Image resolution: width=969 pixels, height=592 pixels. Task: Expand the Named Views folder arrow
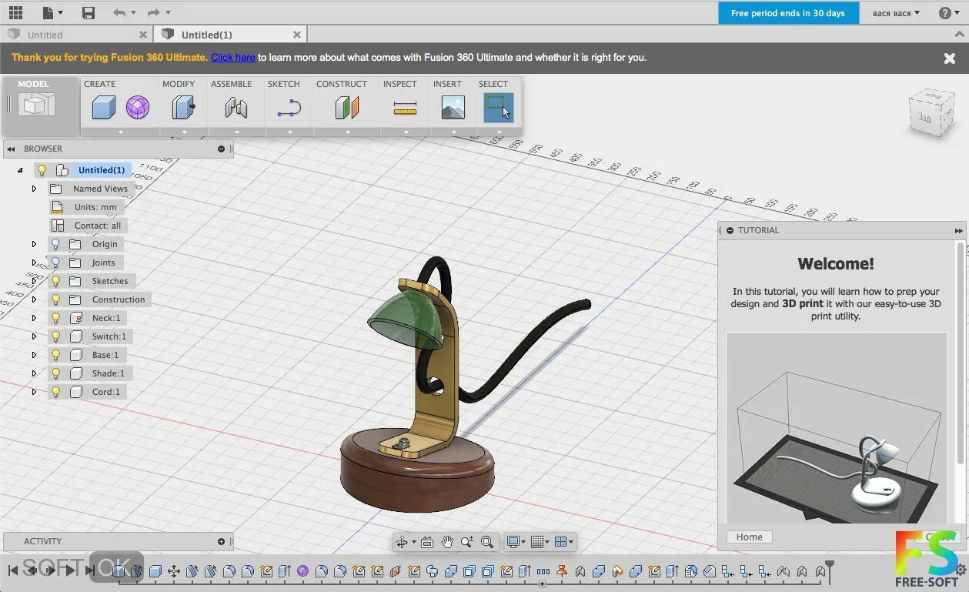(34, 189)
